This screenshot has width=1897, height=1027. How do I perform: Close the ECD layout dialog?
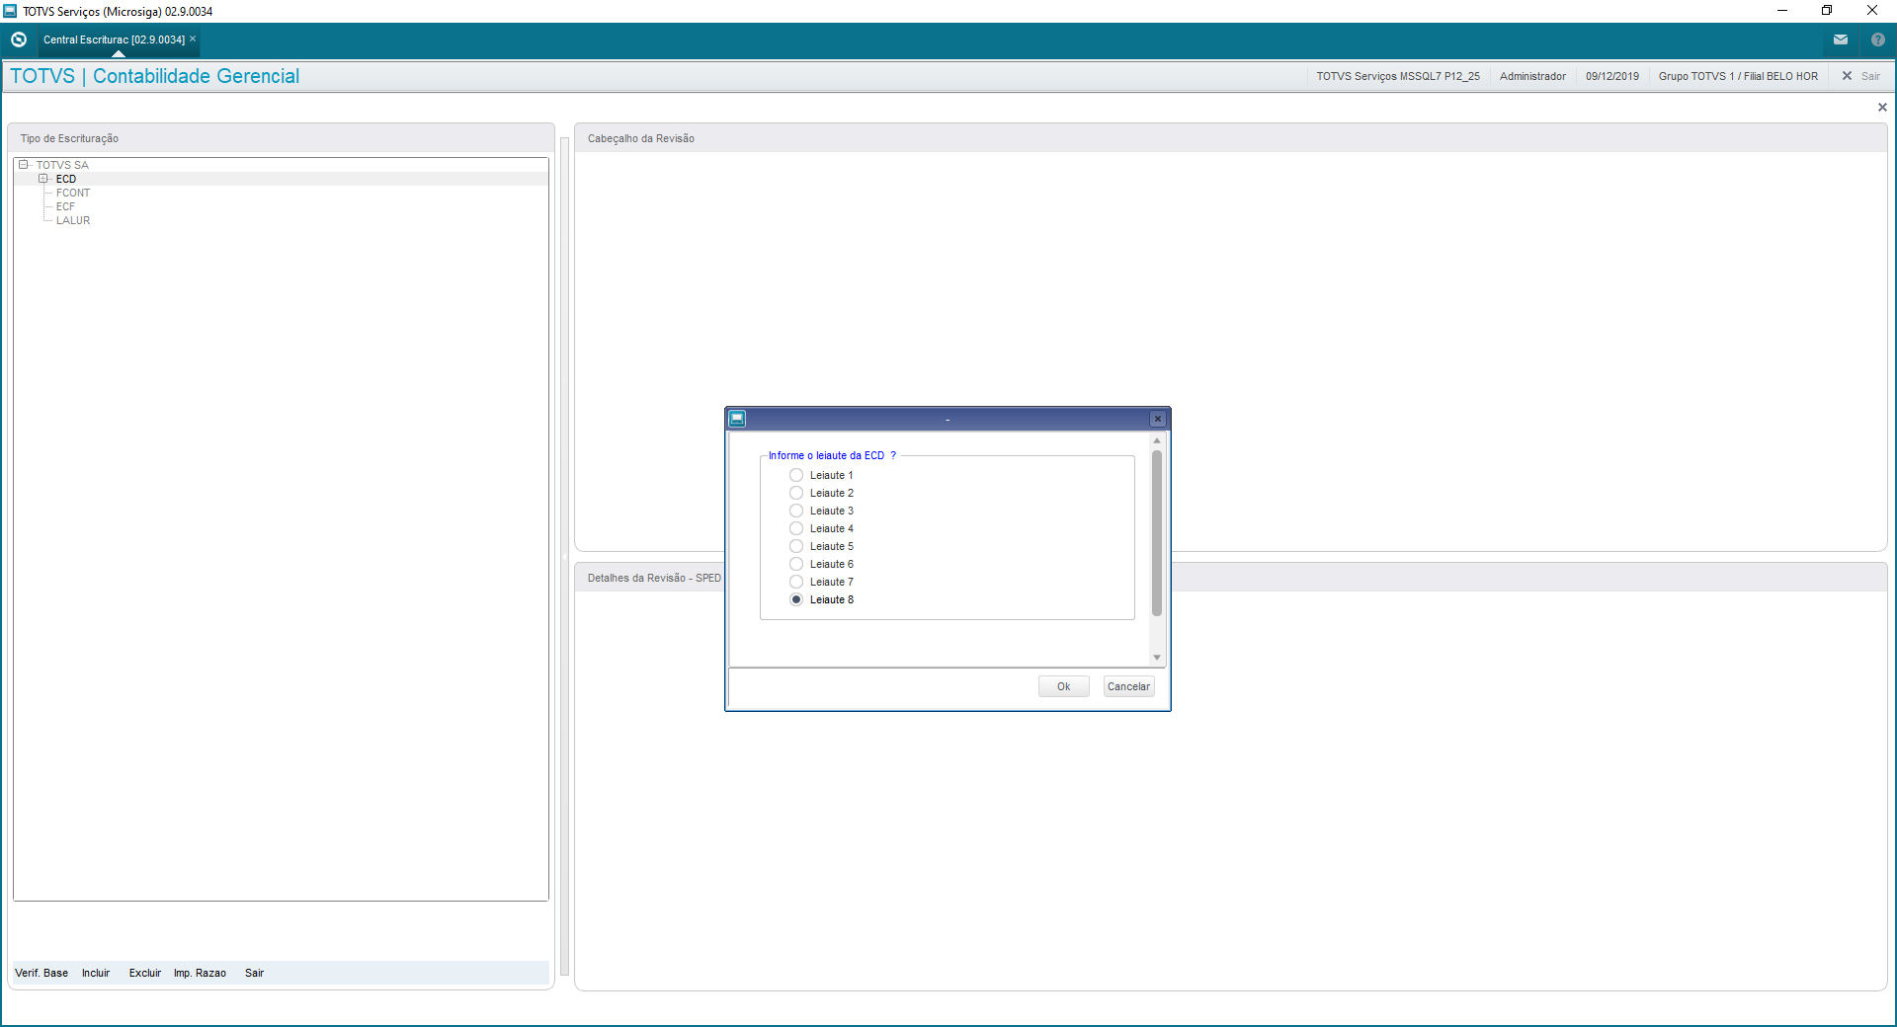(x=1158, y=419)
